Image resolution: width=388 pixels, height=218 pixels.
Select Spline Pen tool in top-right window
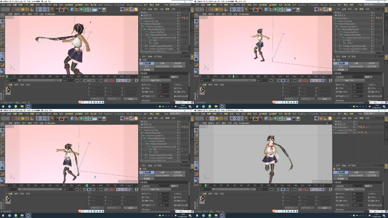click(271, 9)
